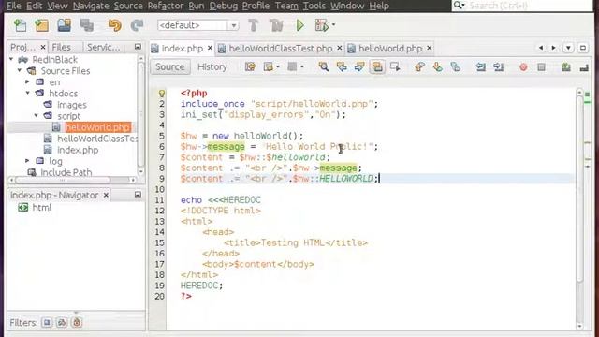
Task: Toggle the first Navigator filter button
Action: [x=47, y=322]
